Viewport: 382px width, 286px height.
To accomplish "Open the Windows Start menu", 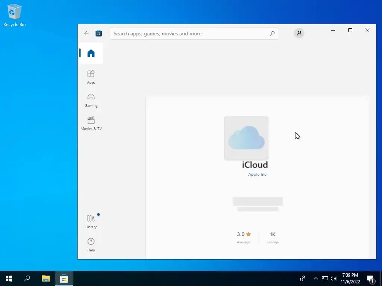I will pos(9,279).
